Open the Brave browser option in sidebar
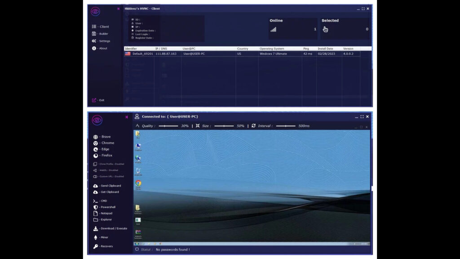Screen dimensions: 460x259 [102, 137]
